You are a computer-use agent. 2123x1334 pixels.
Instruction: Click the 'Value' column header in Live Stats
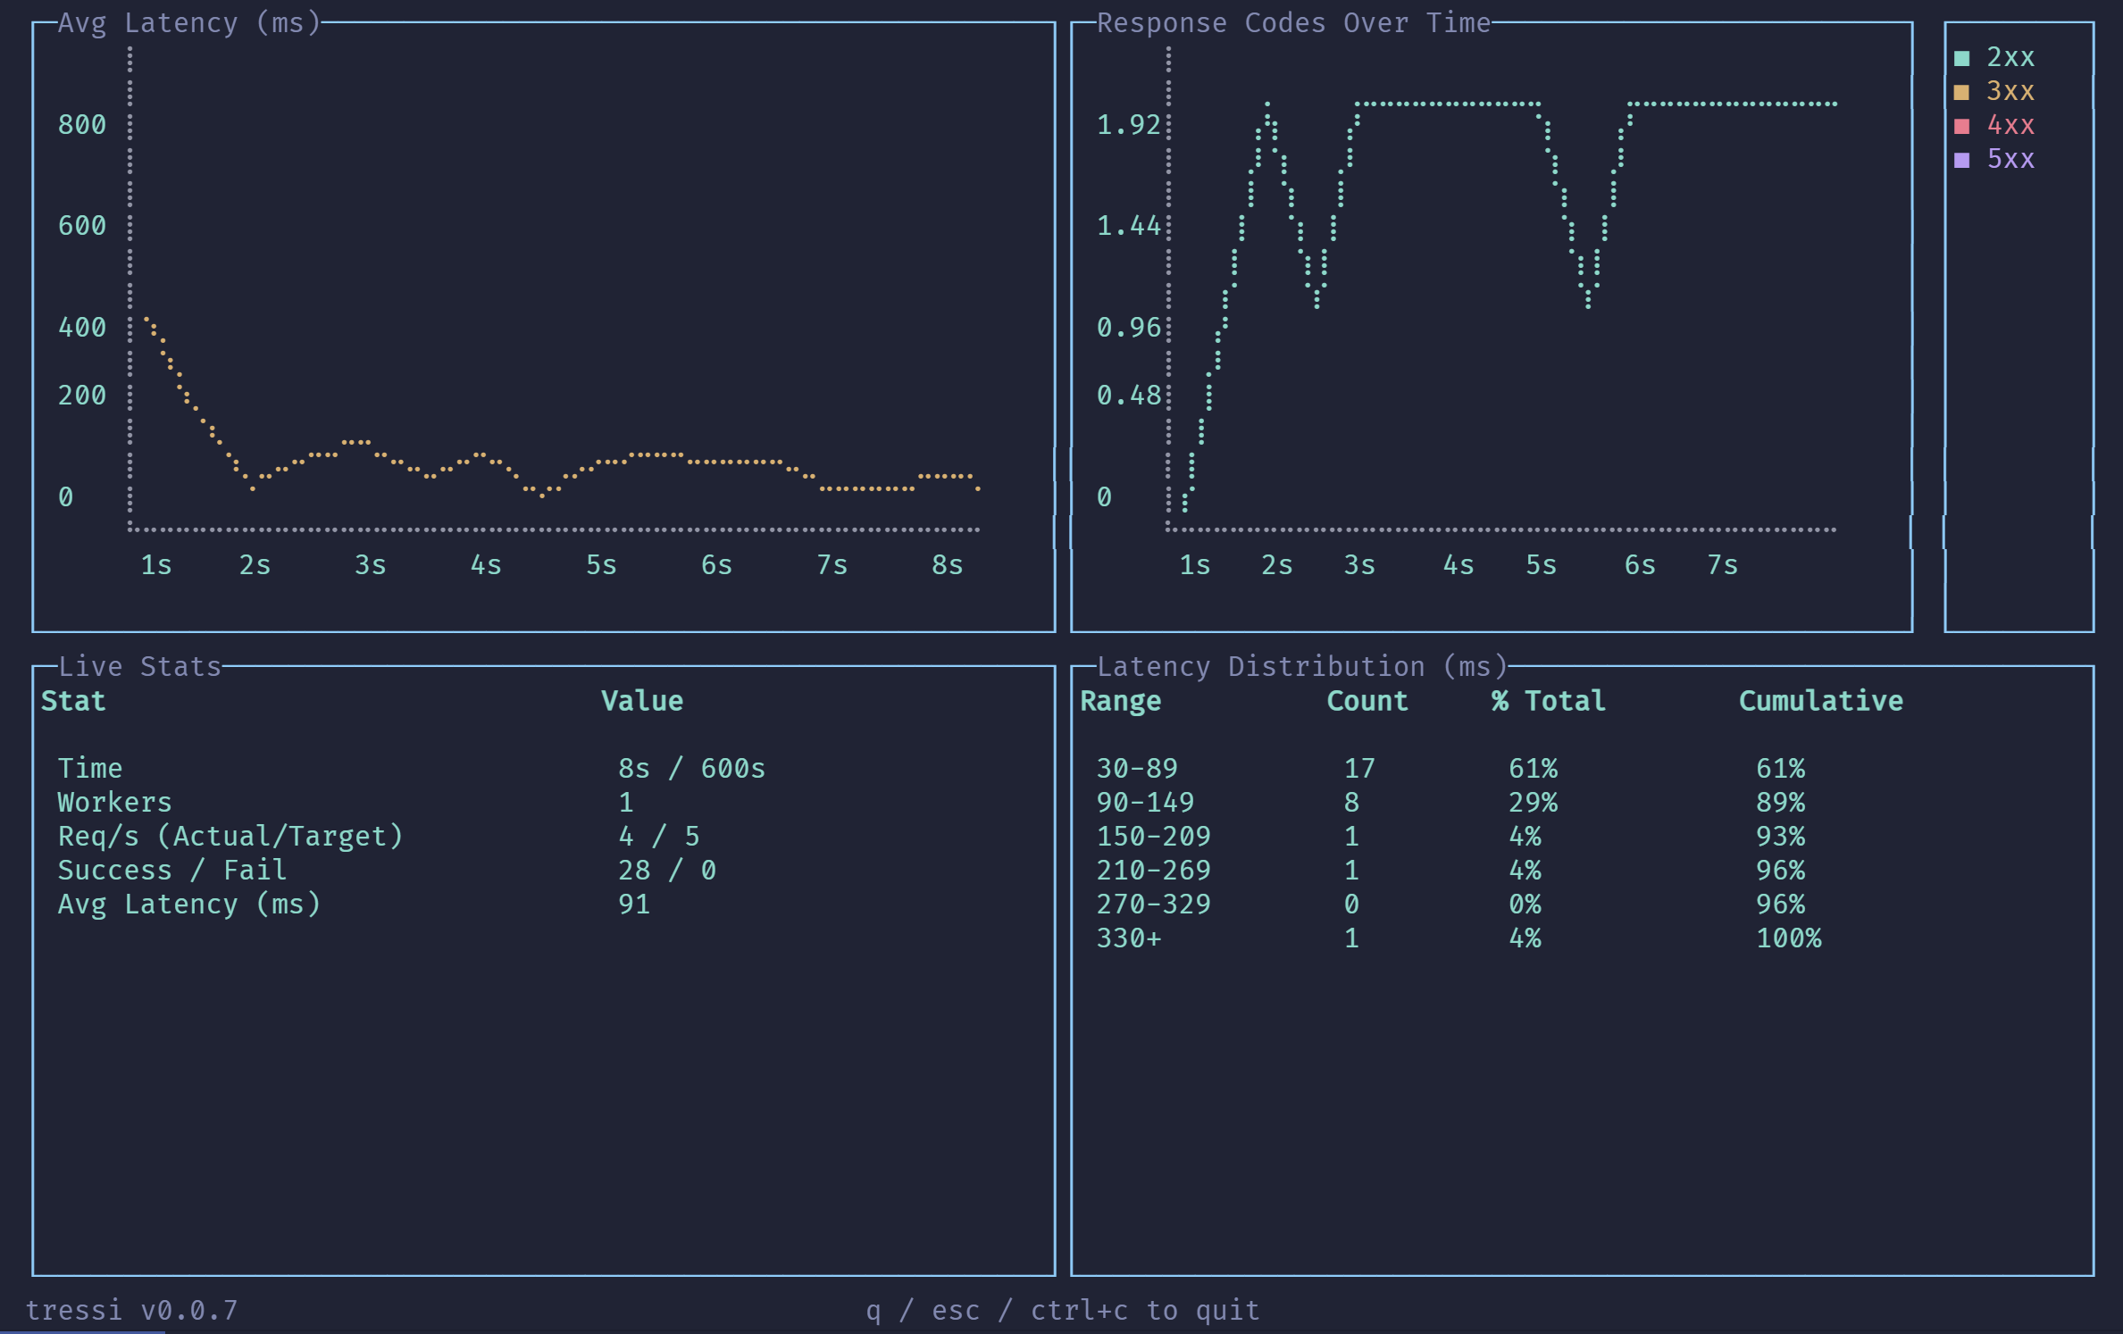pyautogui.click(x=642, y=701)
